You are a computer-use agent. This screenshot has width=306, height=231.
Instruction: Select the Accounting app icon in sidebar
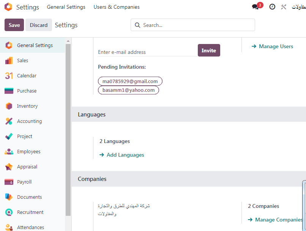coord(9,121)
